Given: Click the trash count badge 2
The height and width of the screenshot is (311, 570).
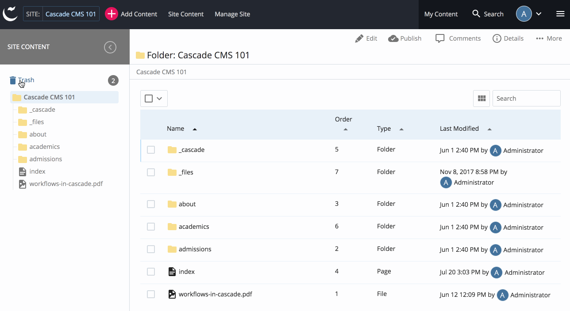Looking at the screenshot, I should click(x=113, y=80).
